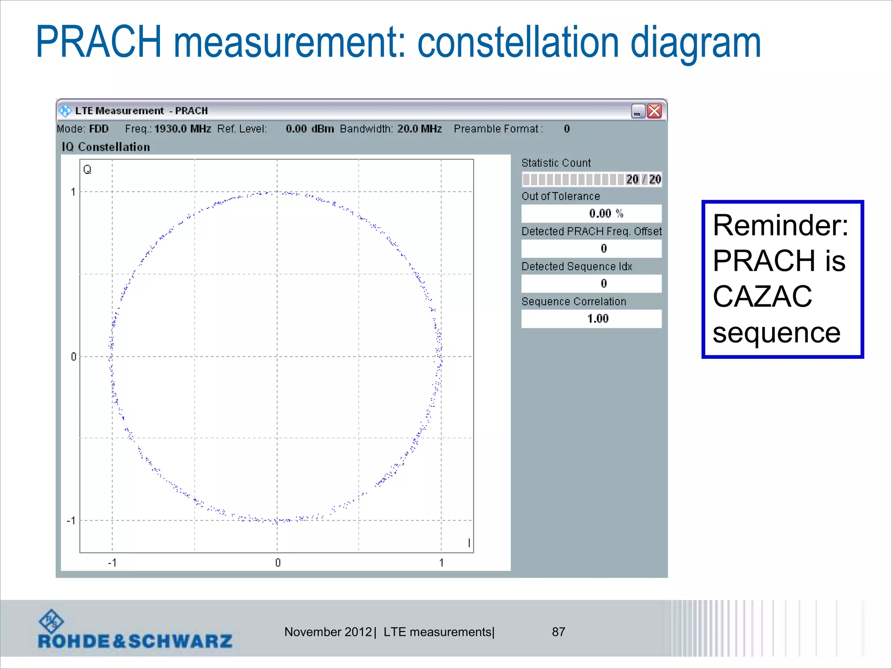
Task: Click the 'Out of Tolerance' label
Action: click(561, 196)
